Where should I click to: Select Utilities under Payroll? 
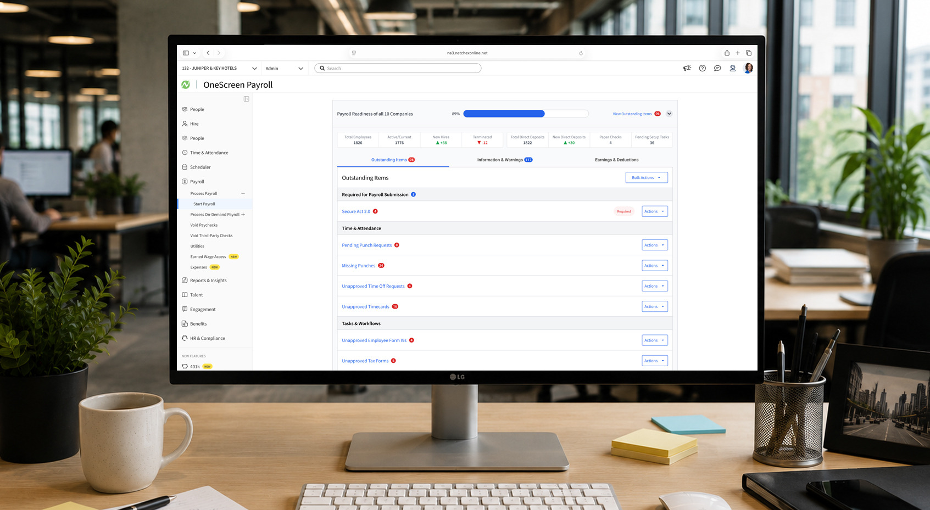point(197,246)
